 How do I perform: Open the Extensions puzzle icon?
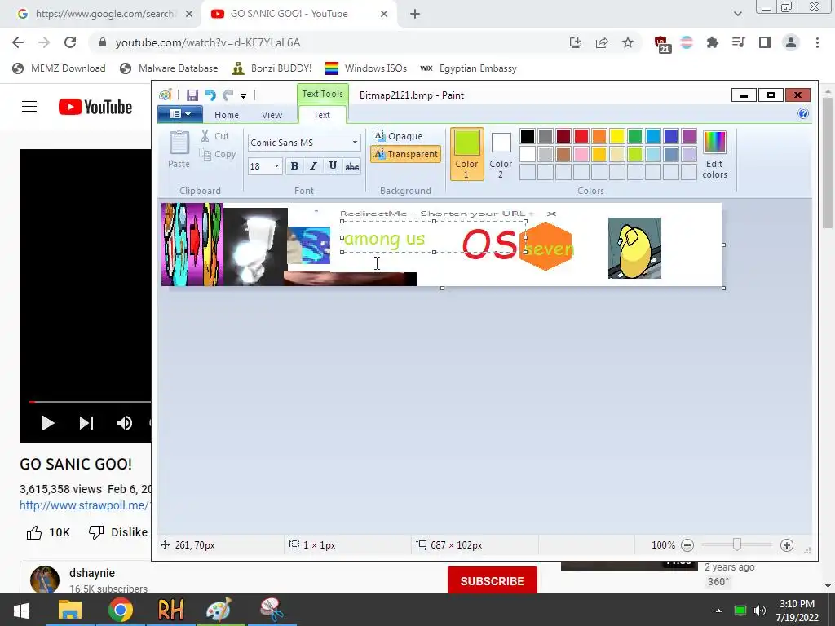pyautogui.click(x=712, y=42)
